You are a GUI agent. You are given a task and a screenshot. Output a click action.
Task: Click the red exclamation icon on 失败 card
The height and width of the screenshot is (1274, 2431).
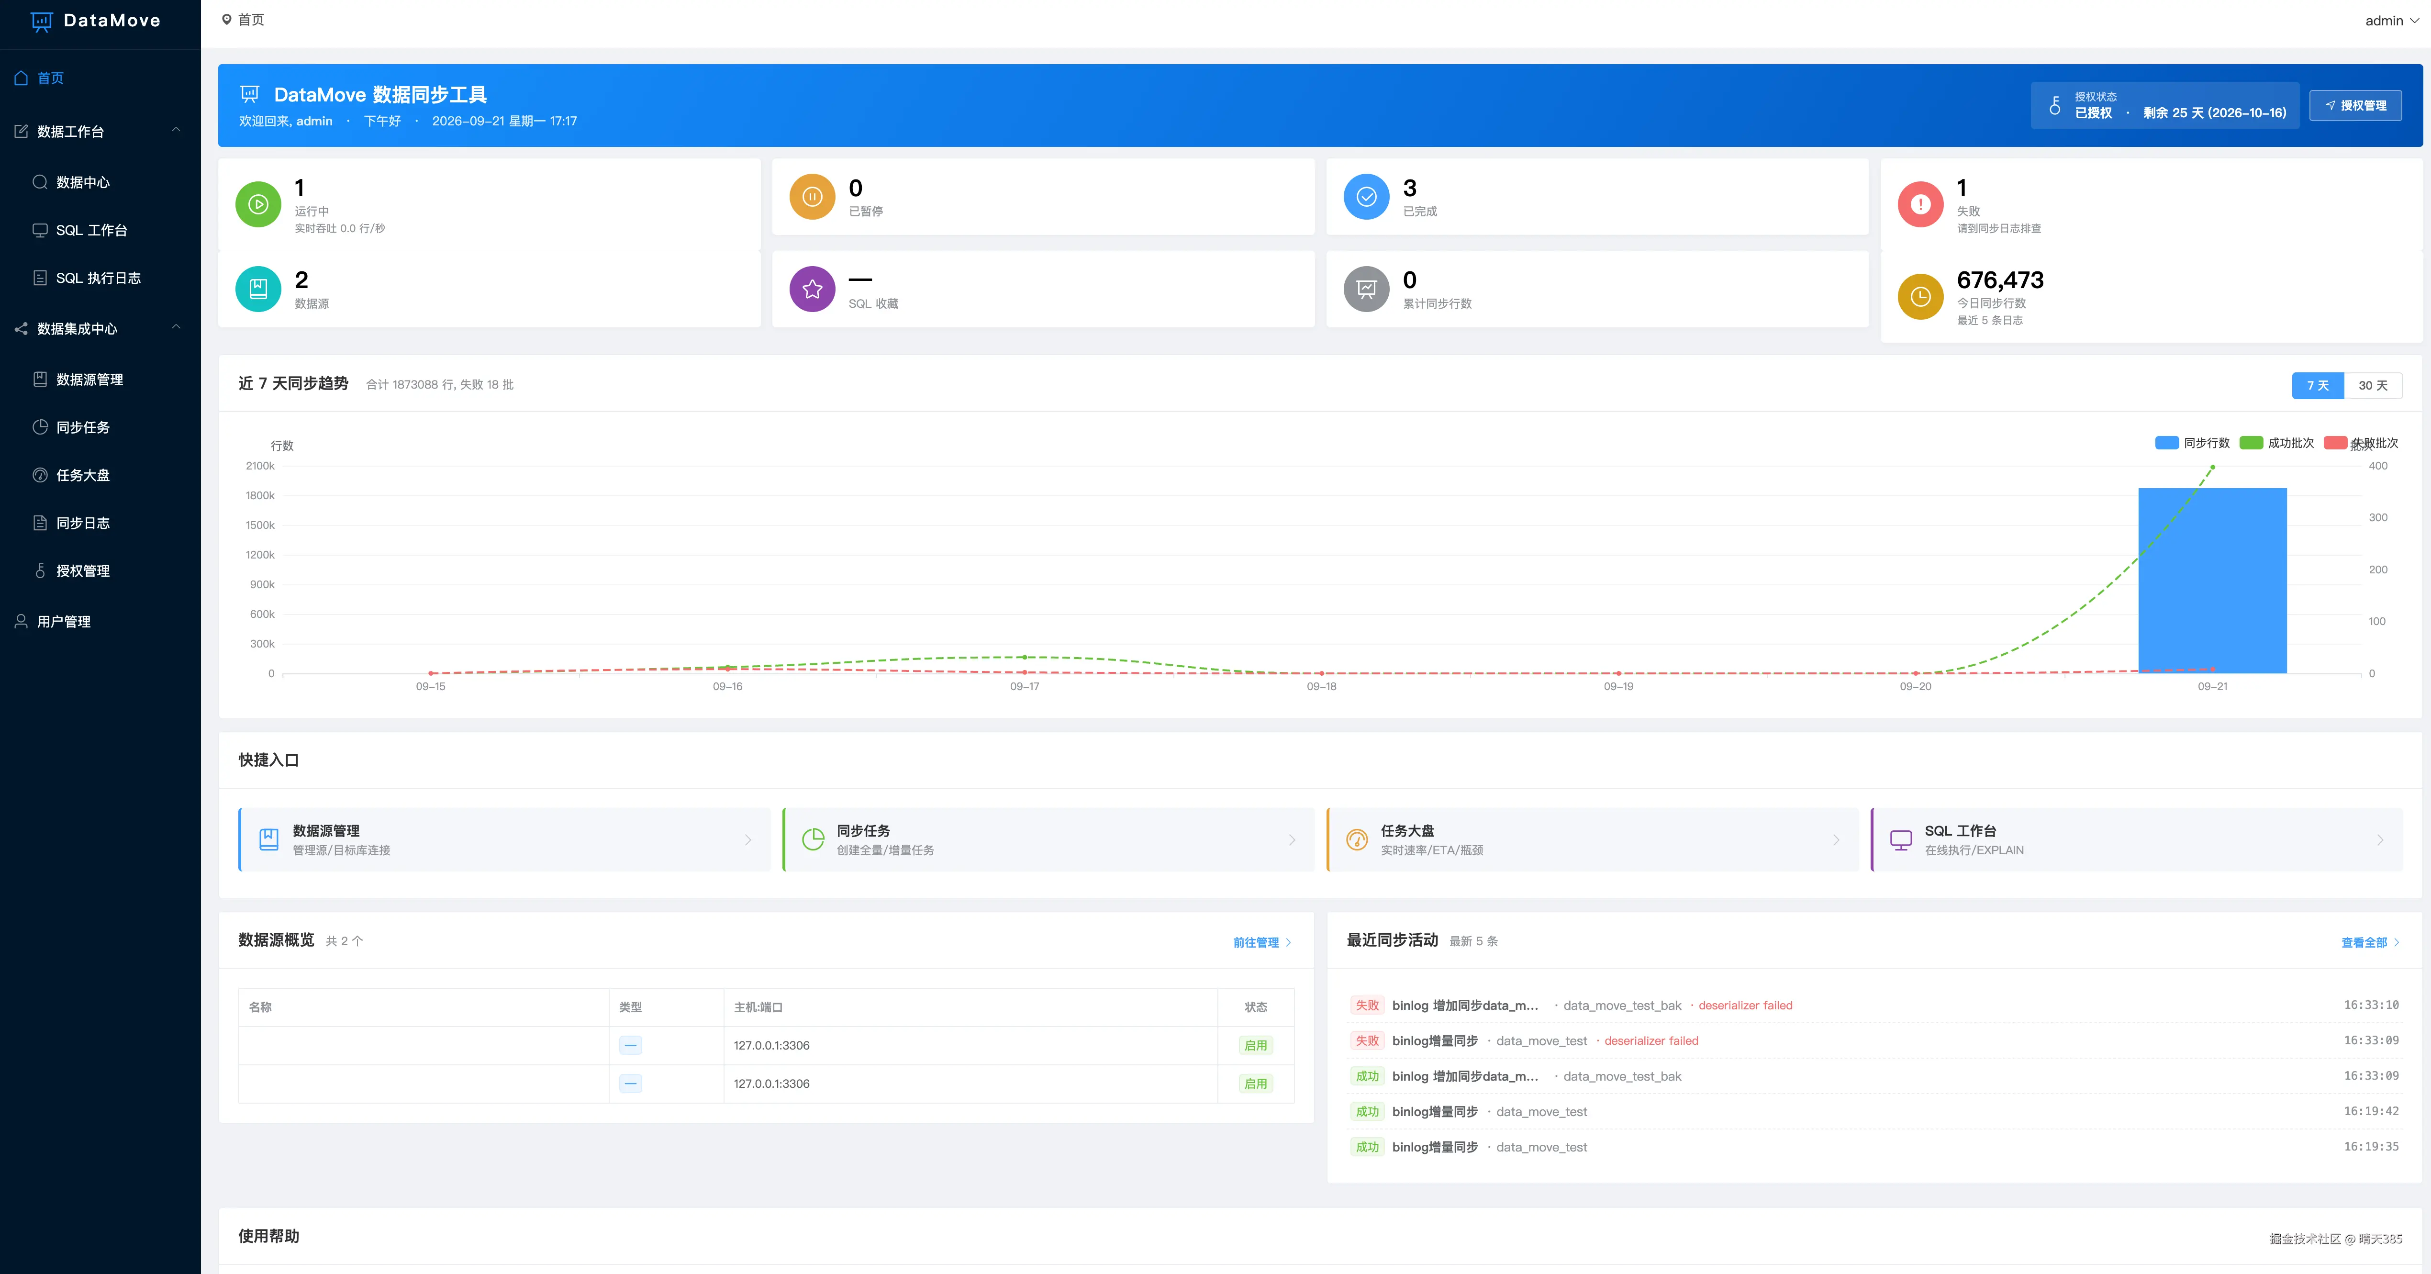click(1920, 204)
